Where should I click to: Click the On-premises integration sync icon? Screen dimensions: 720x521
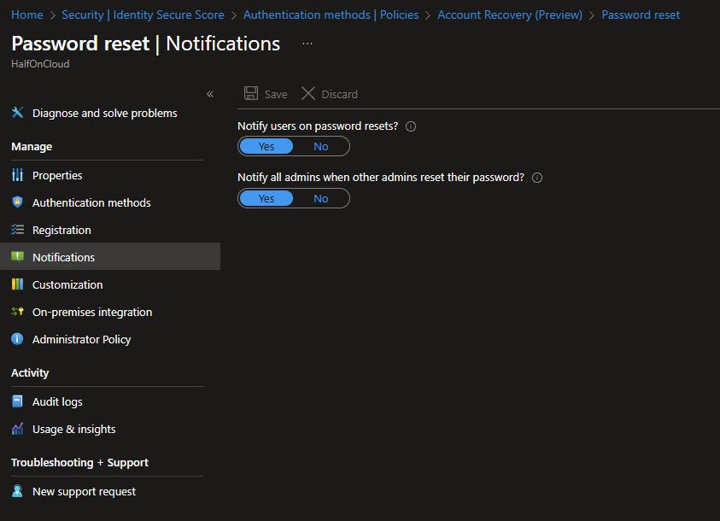tap(17, 312)
